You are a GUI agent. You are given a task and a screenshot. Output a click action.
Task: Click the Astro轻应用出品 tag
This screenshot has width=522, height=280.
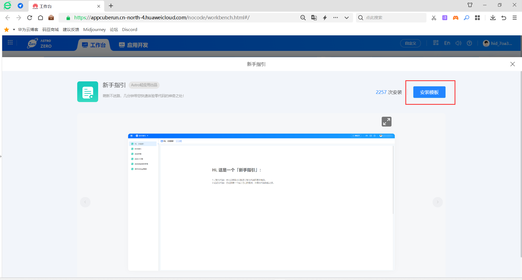click(x=144, y=85)
